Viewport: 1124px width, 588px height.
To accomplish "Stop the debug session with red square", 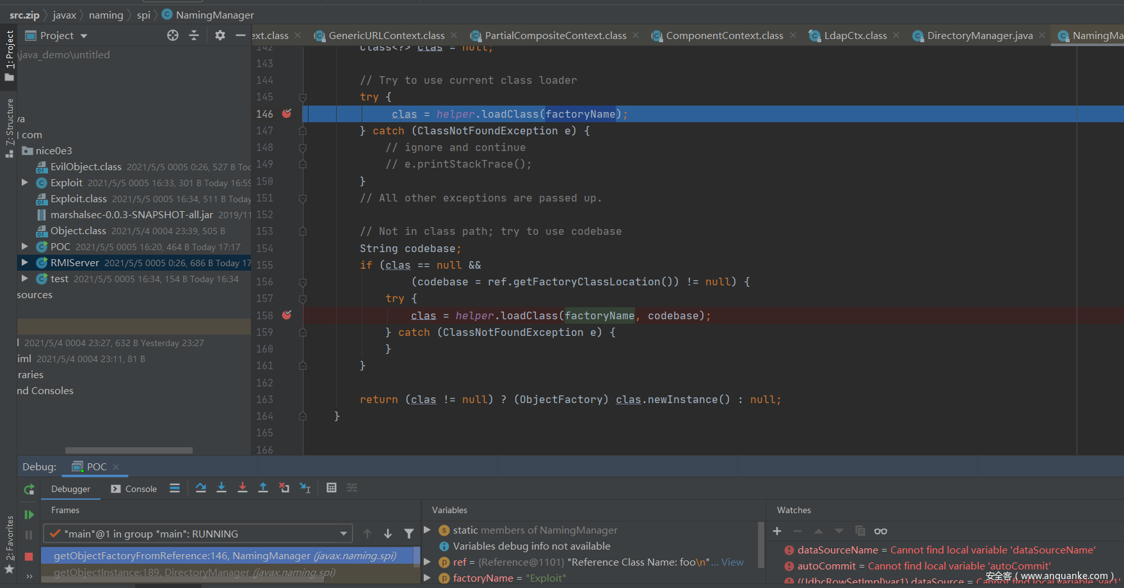I will [x=29, y=557].
